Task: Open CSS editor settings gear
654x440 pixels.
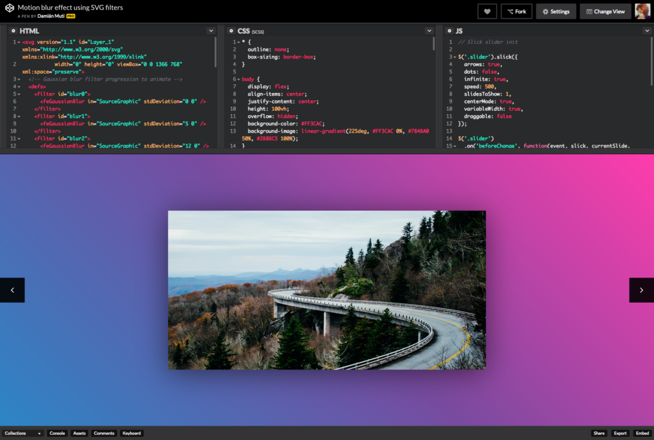Action: coord(230,31)
